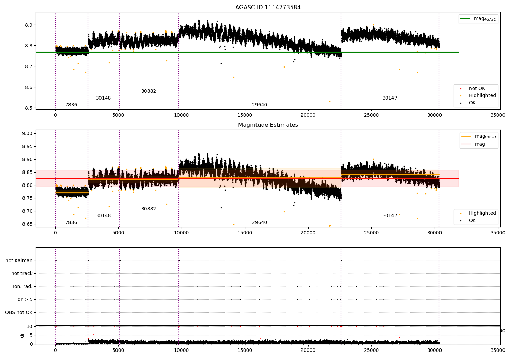The height and width of the screenshot is (358, 511).
Task: Click obsid label '30147' in Magnitude Estimates plot
Action: [x=390, y=216]
